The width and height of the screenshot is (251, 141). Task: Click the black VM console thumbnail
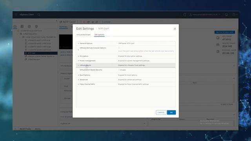[x=66, y=42]
